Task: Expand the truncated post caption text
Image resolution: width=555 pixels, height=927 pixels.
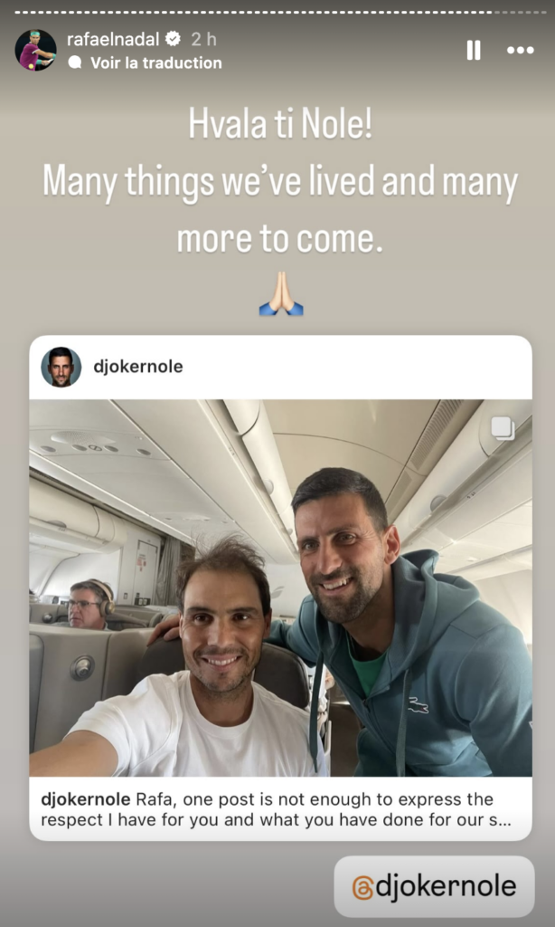Action: point(276,810)
